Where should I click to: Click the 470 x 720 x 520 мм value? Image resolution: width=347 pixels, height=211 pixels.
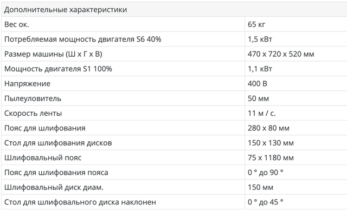[x=281, y=54]
